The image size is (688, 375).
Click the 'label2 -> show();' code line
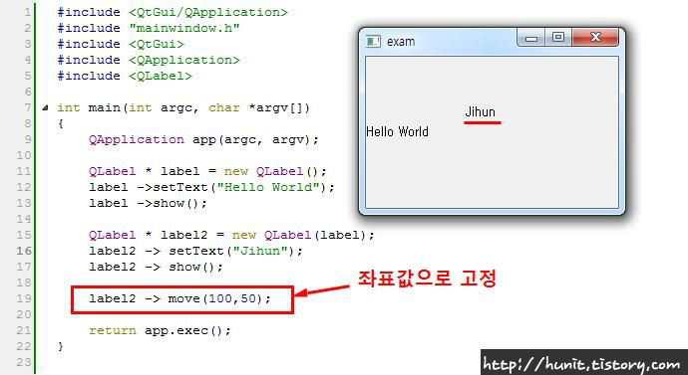point(157,267)
